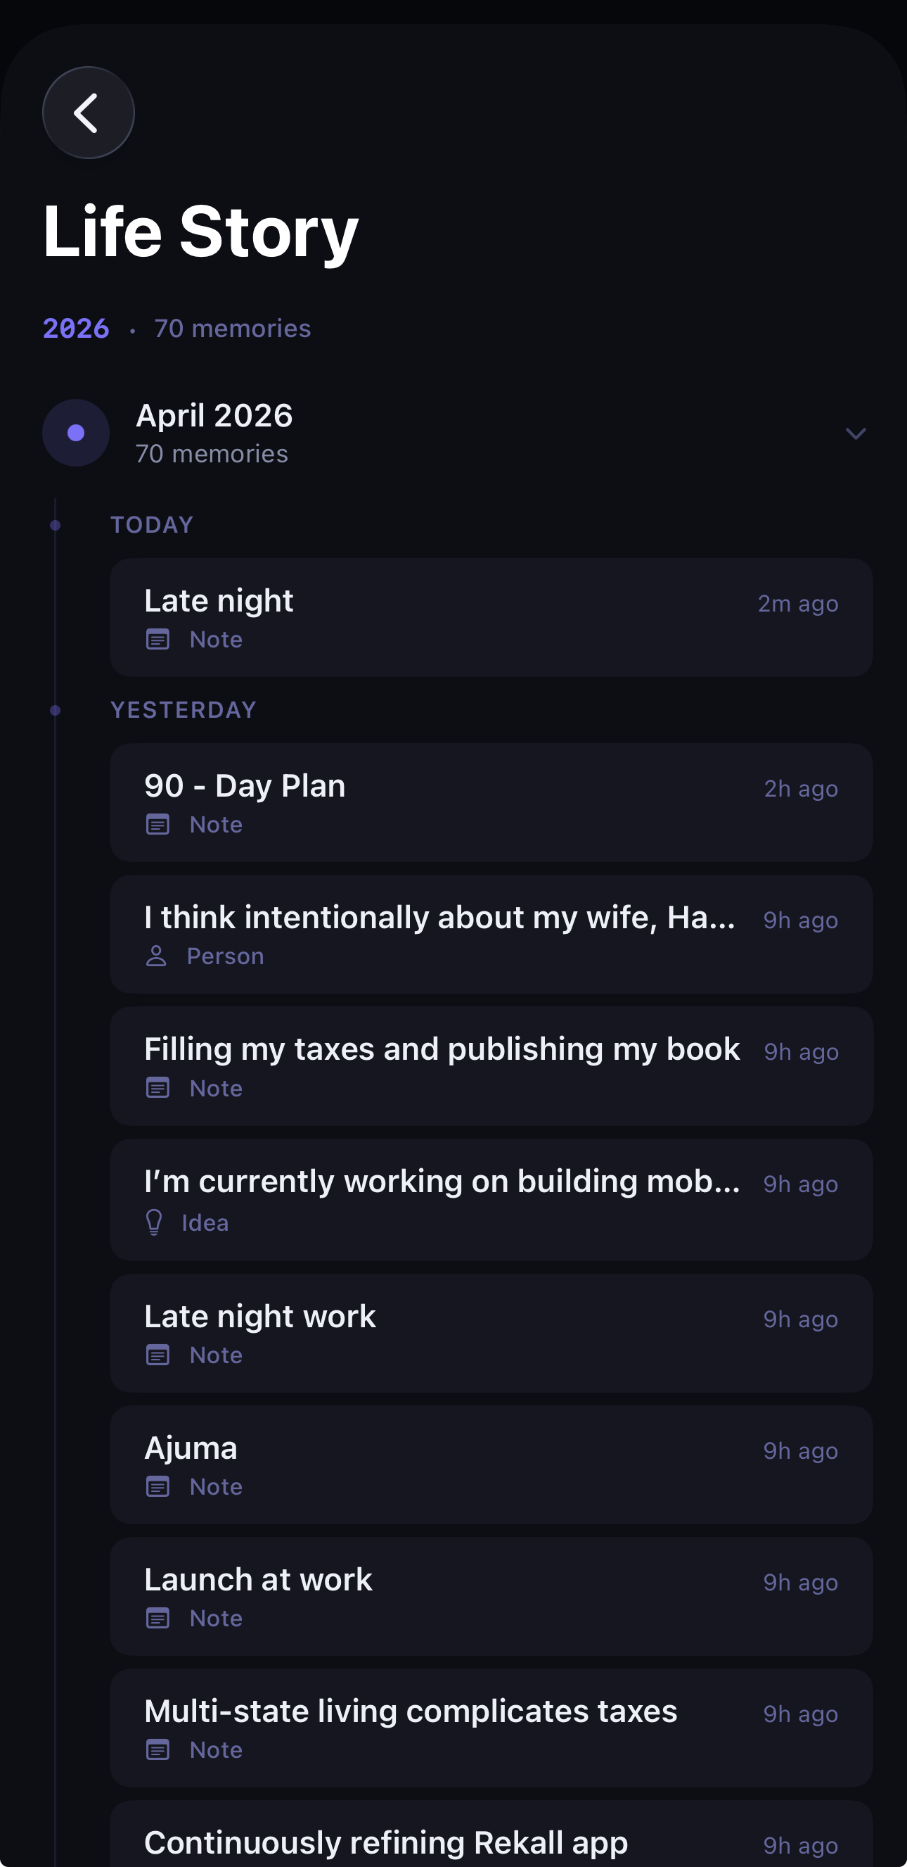This screenshot has height=1867, width=907.
Task: Tap the back arrow button
Action: [x=89, y=113]
